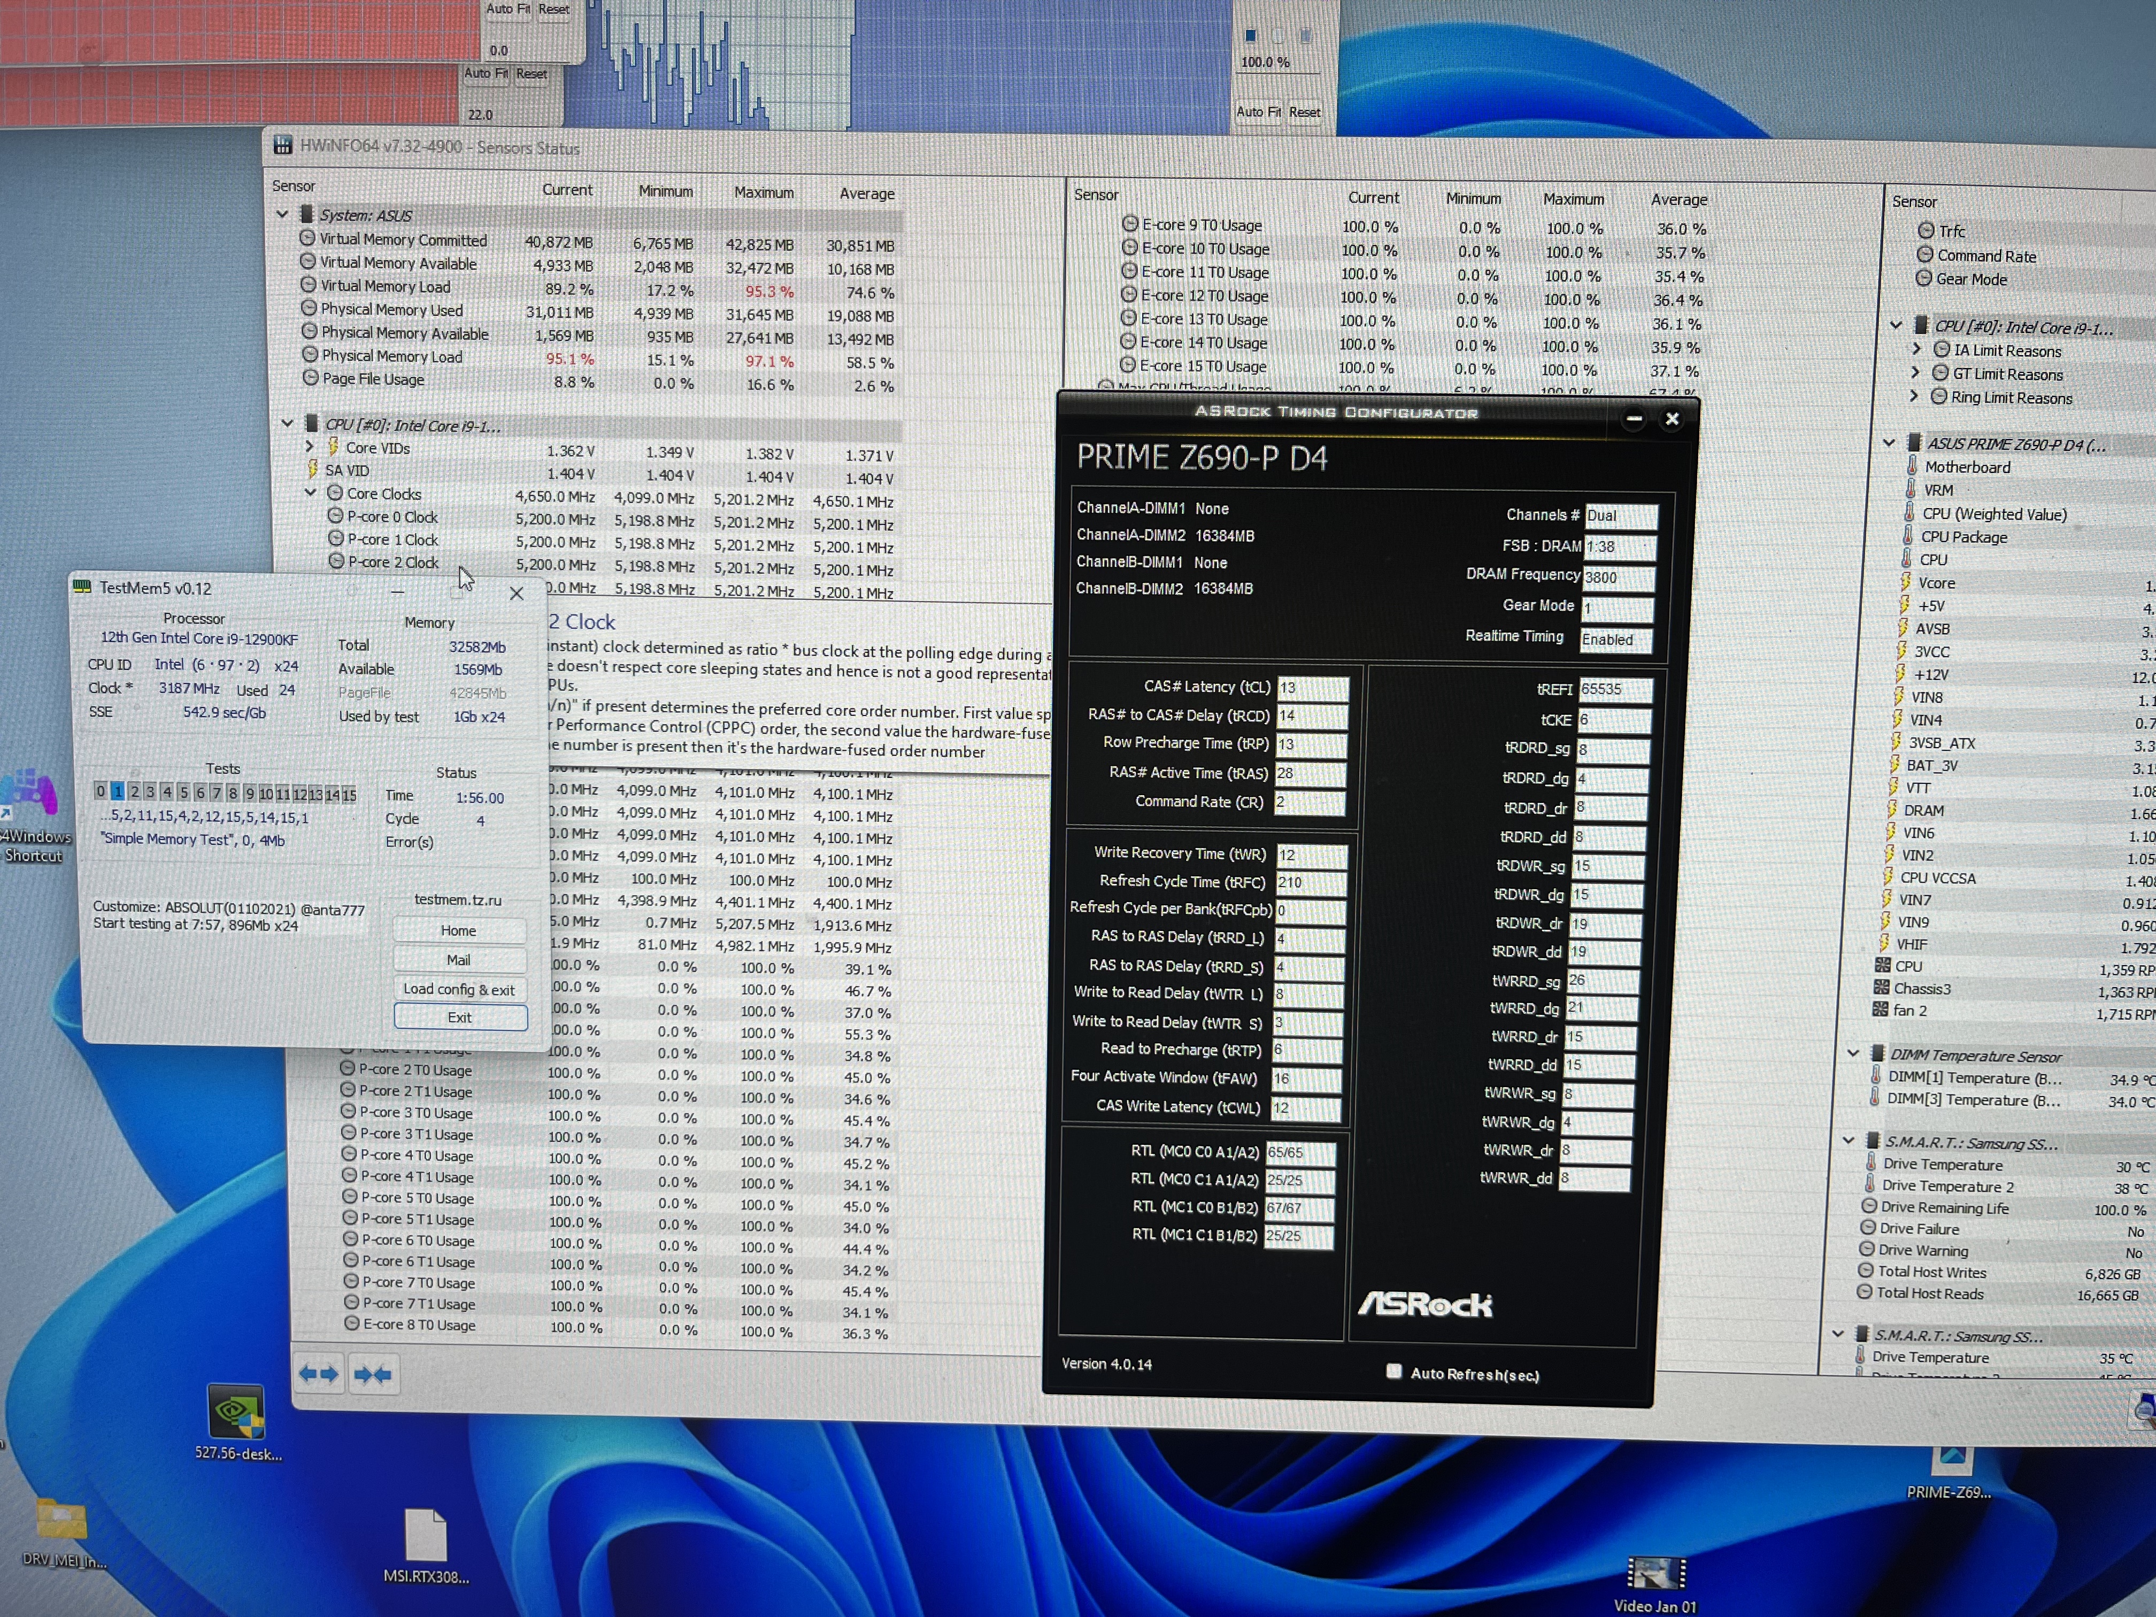
Task: Click the lightning icon beside SA VID
Action: coord(312,469)
